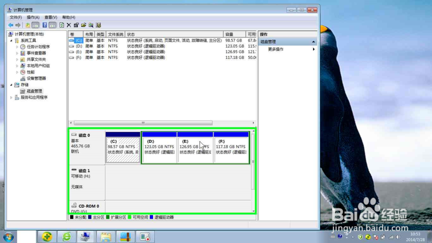Screen dimensions: 432x243
Task: Open the 查看(V) menu
Action: tap(51, 17)
